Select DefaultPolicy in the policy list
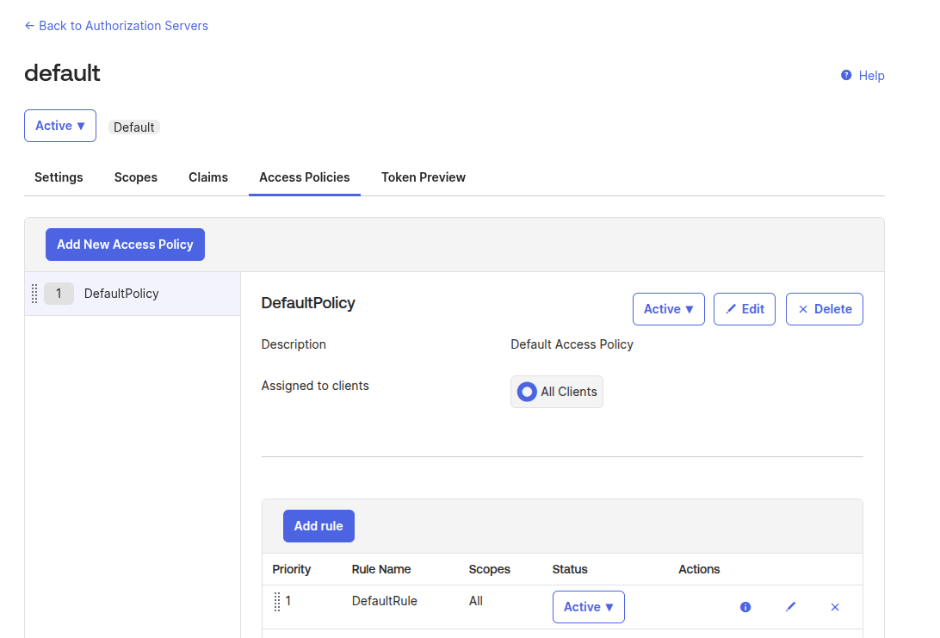Image resolution: width=940 pixels, height=638 pixels. coord(121,294)
